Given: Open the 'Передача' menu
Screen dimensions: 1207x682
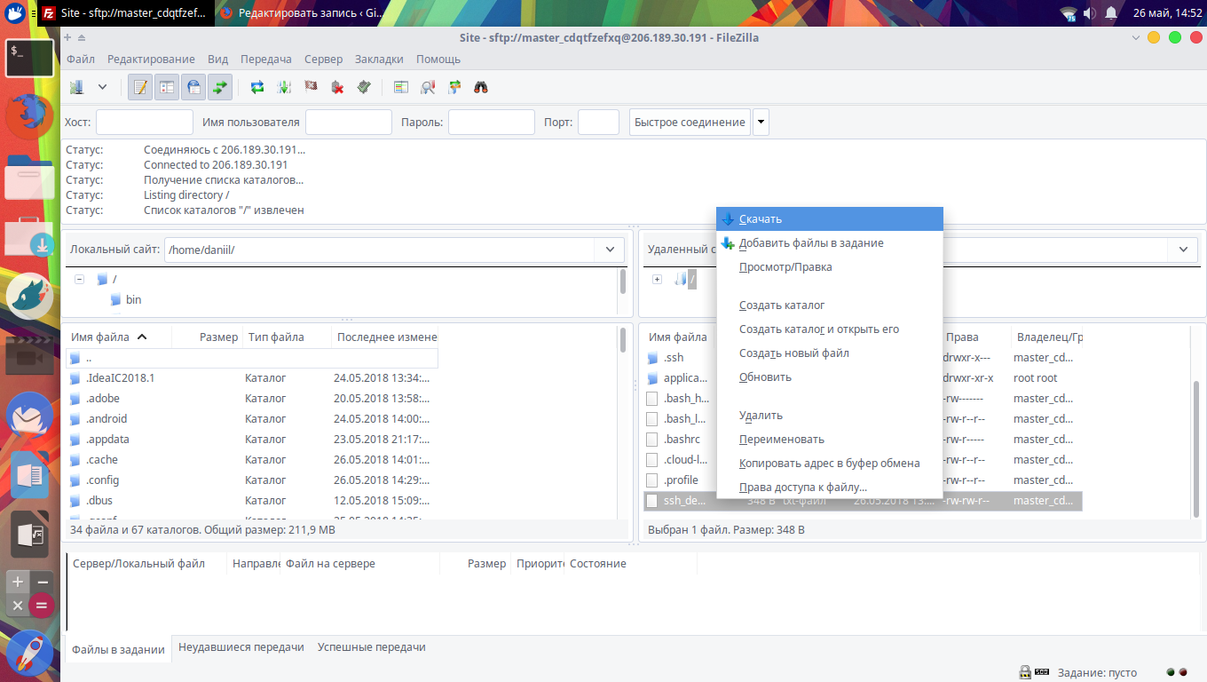Looking at the screenshot, I should (x=266, y=59).
